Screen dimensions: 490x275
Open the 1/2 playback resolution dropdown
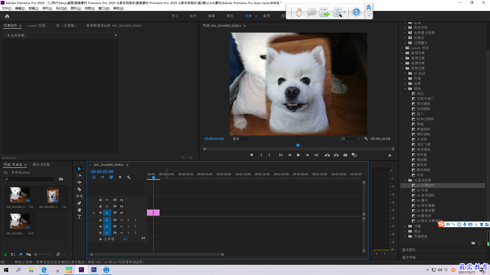coord(350,139)
